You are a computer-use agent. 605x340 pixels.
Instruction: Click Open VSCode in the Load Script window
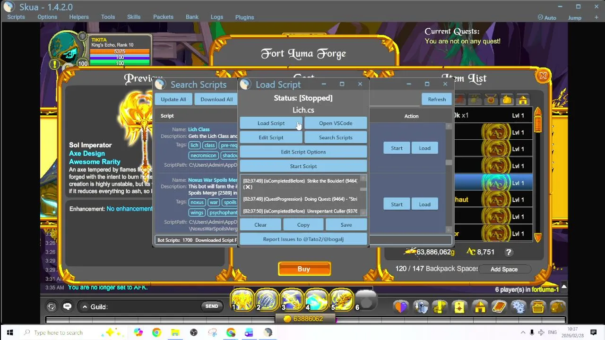pos(336,123)
